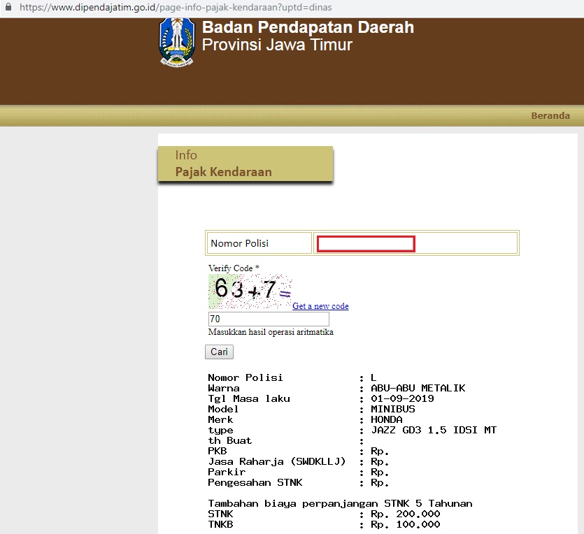The image size is (584, 534).
Task: Click the padlock icon in address bar
Action: pyautogui.click(x=8, y=7)
